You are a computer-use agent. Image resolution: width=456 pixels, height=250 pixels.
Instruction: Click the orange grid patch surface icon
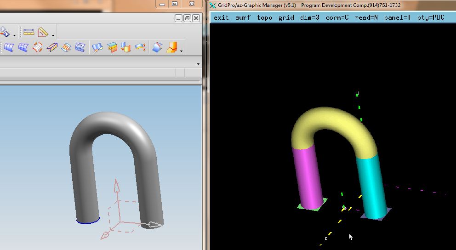[x=66, y=47]
